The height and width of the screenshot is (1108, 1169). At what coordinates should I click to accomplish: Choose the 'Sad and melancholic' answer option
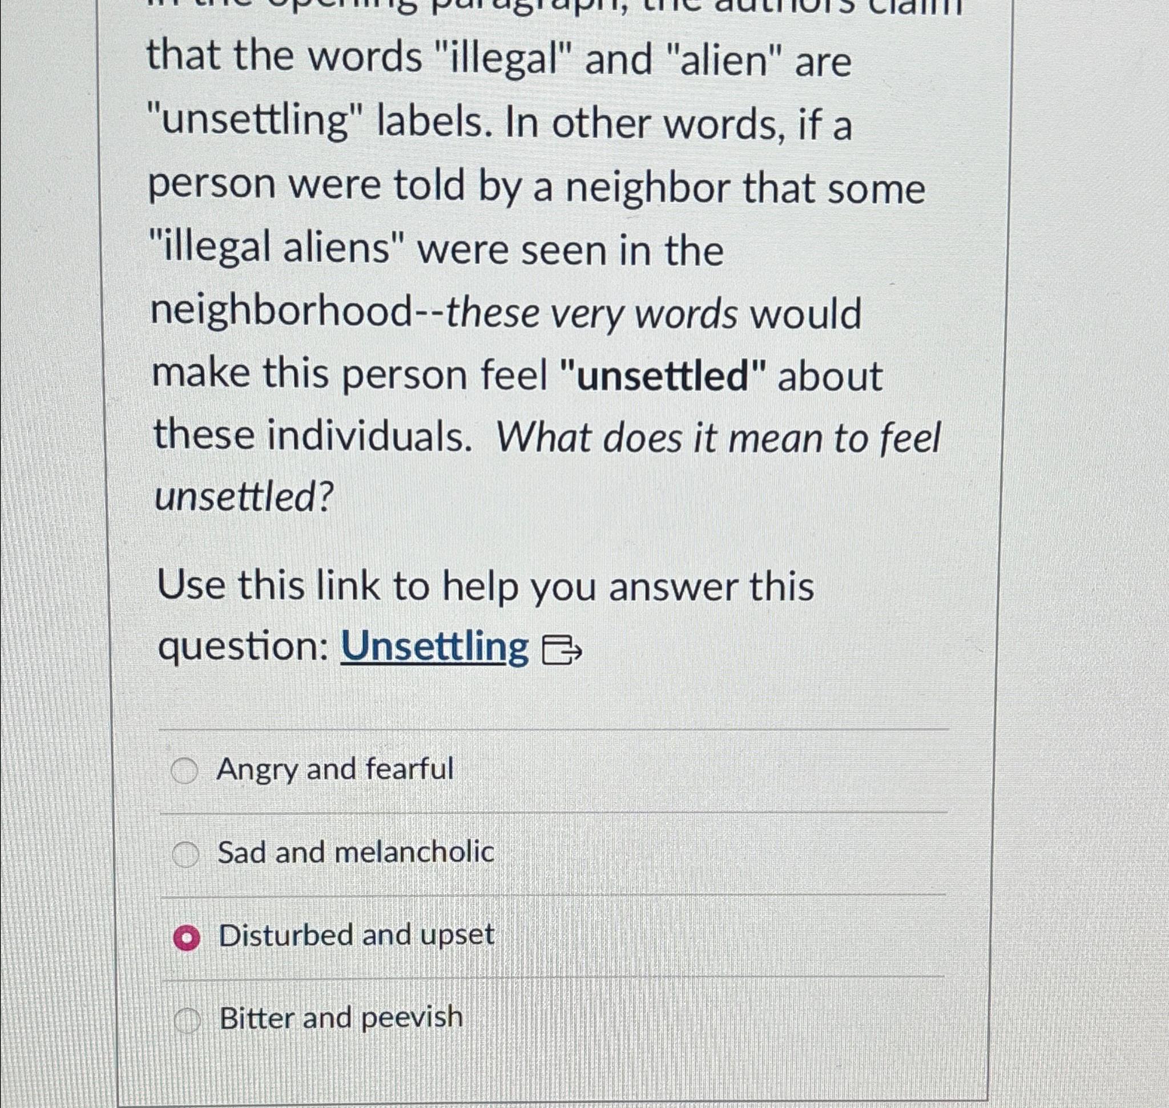point(186,852)
